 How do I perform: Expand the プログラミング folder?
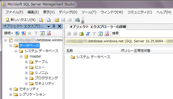tap(26, 78)
